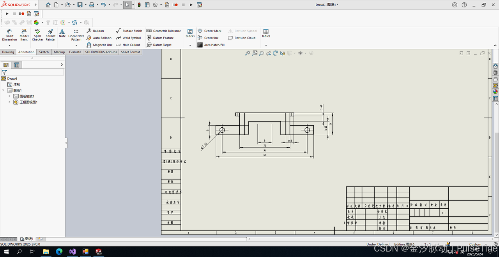Run the Spell Checker

(x=37, y=35)
